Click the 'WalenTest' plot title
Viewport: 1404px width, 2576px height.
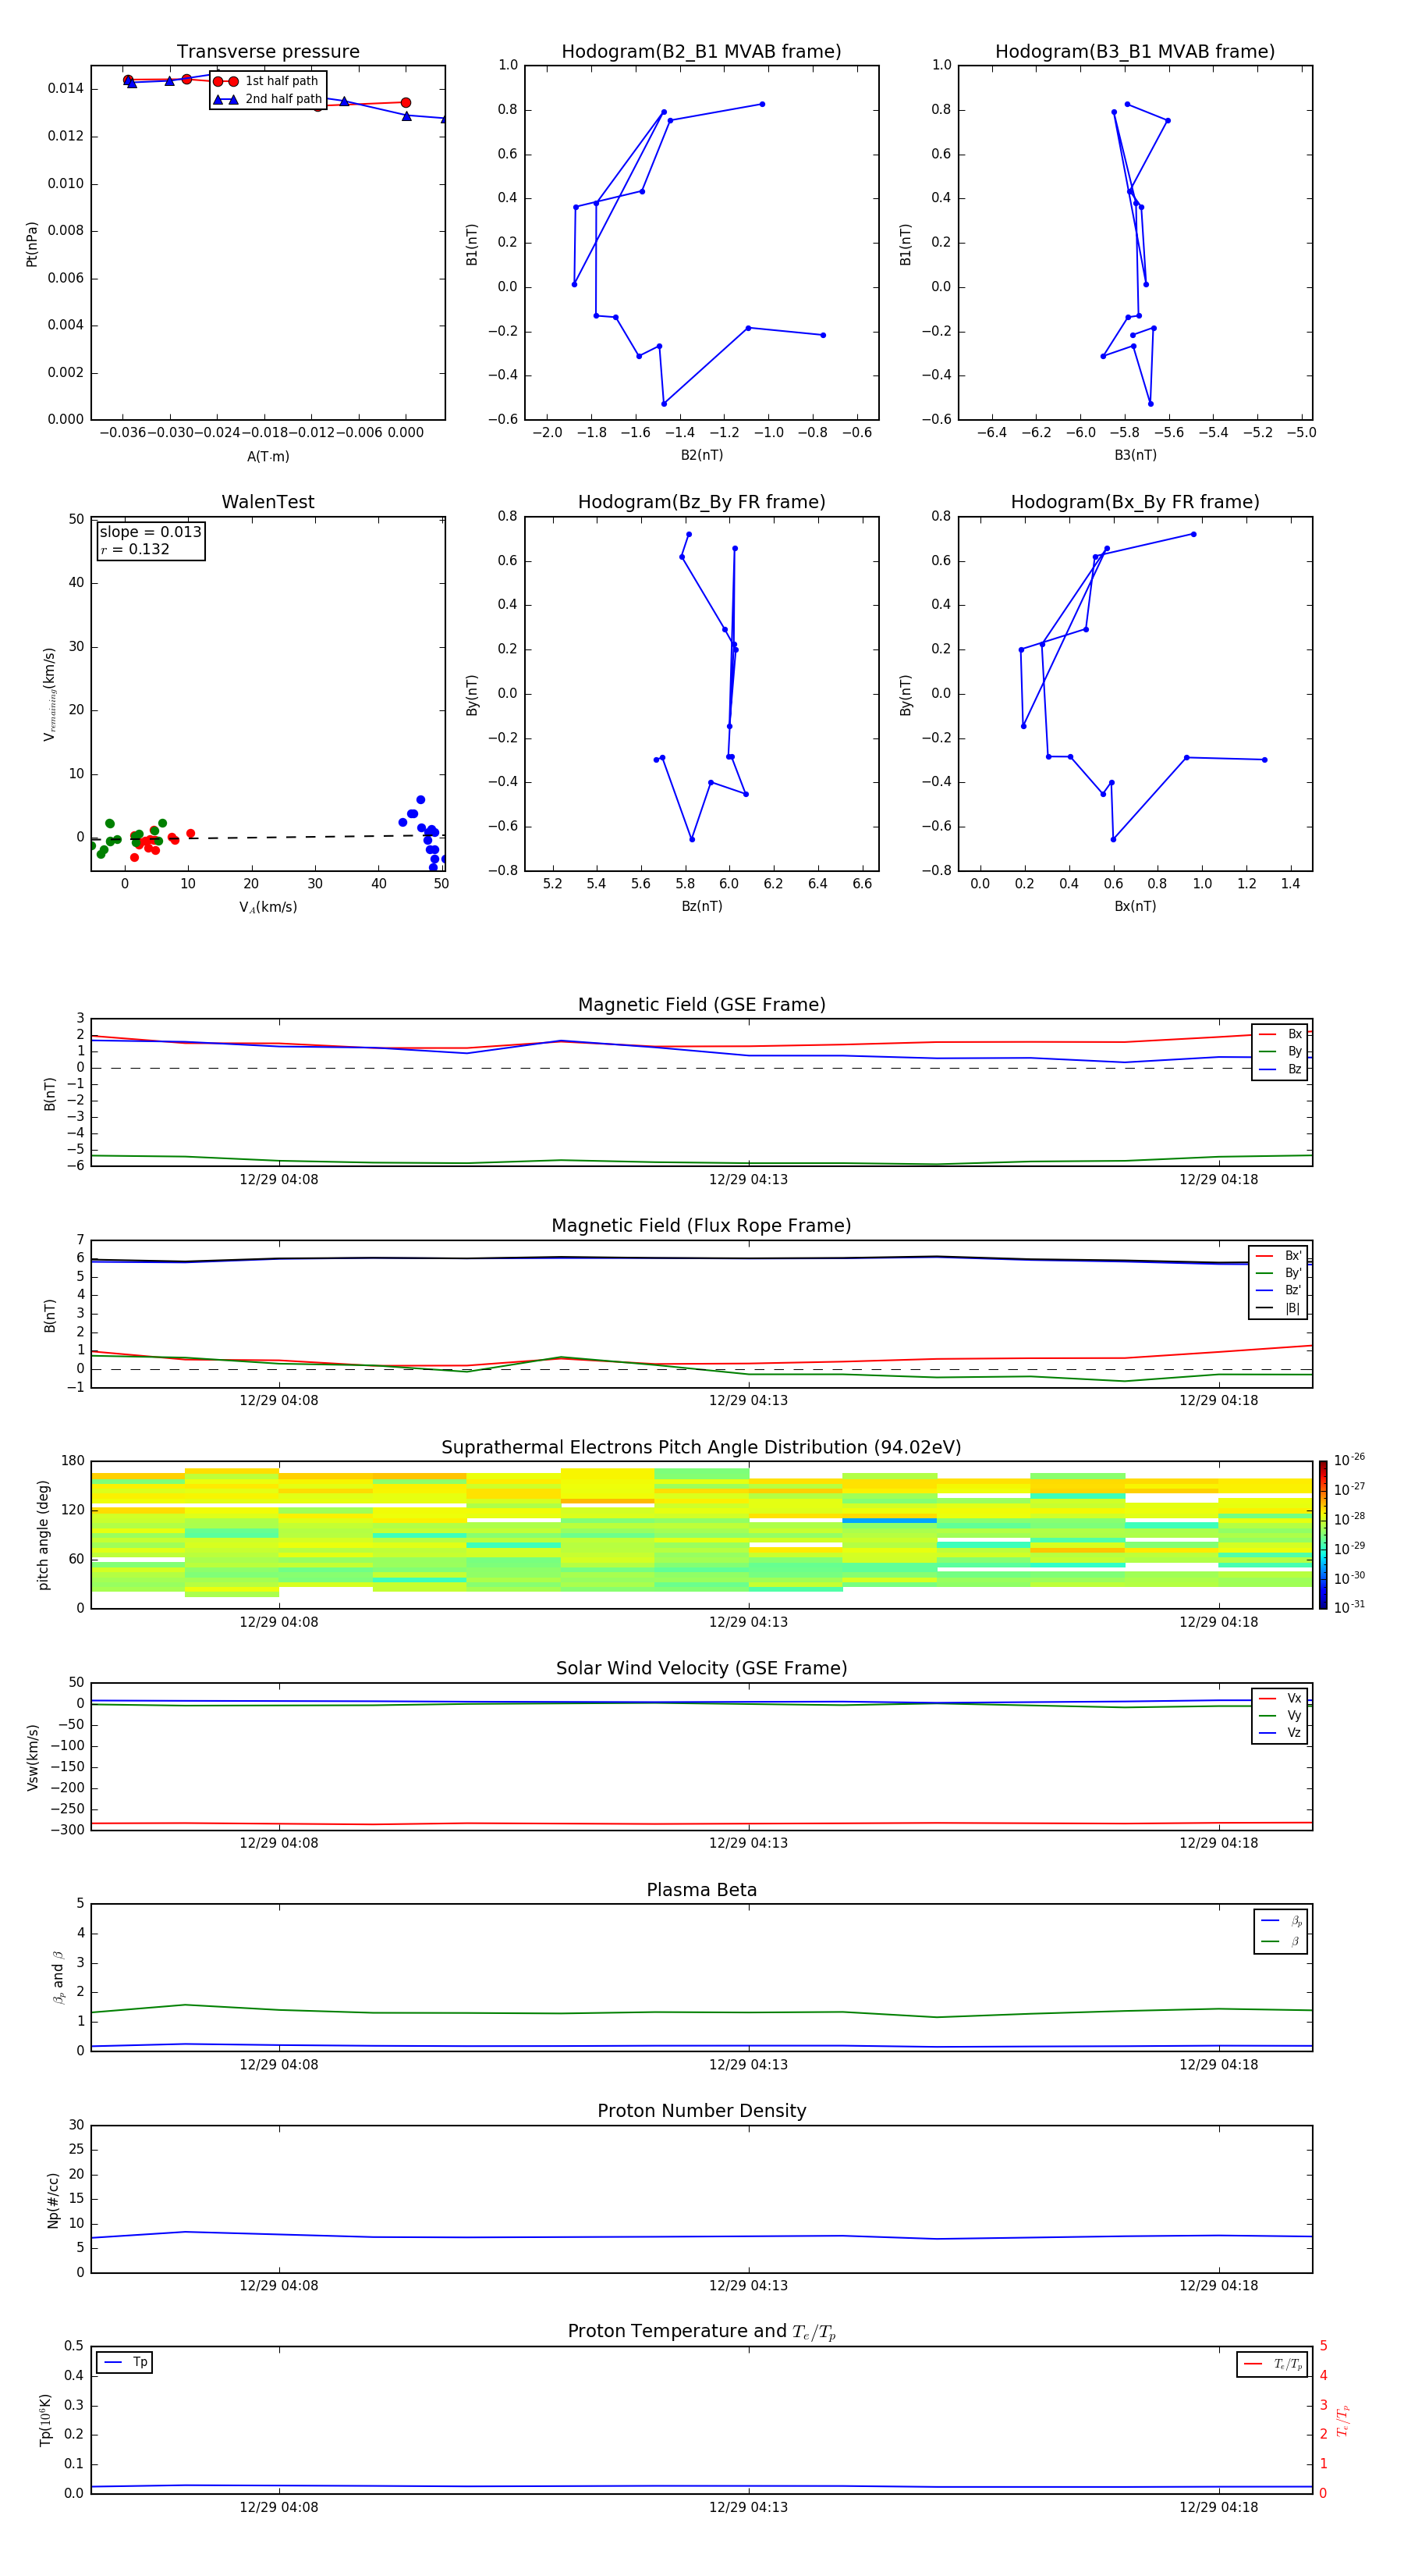click(268, 502)
